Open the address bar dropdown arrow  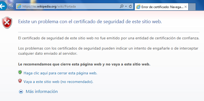click(x=126, y=6)
